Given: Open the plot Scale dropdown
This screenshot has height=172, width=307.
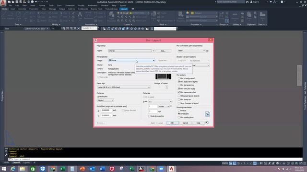Looking at the screenshot, I should coord(160,102).
